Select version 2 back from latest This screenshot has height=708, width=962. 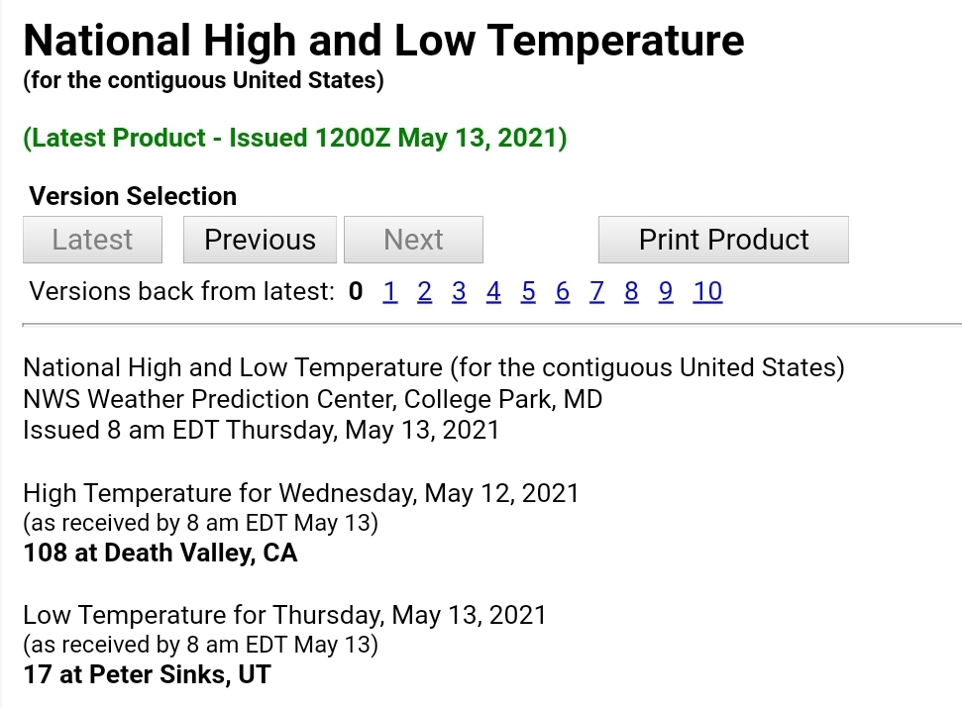pyautogui.click(x=425, y=292)
